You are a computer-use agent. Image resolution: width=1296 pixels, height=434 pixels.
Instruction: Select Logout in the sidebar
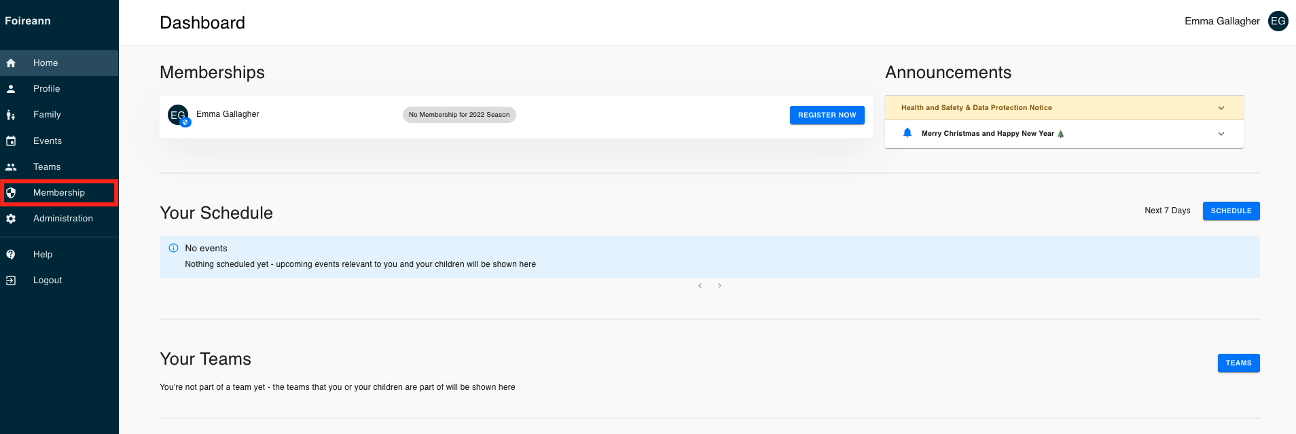click(59, 281)
